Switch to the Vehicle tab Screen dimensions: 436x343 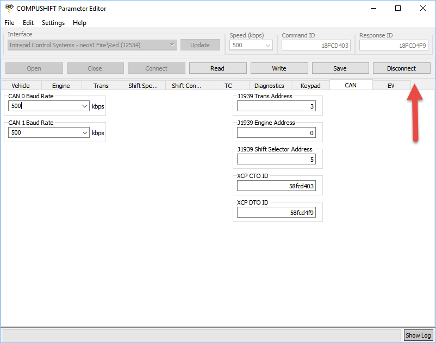click(x=21, y=86)
